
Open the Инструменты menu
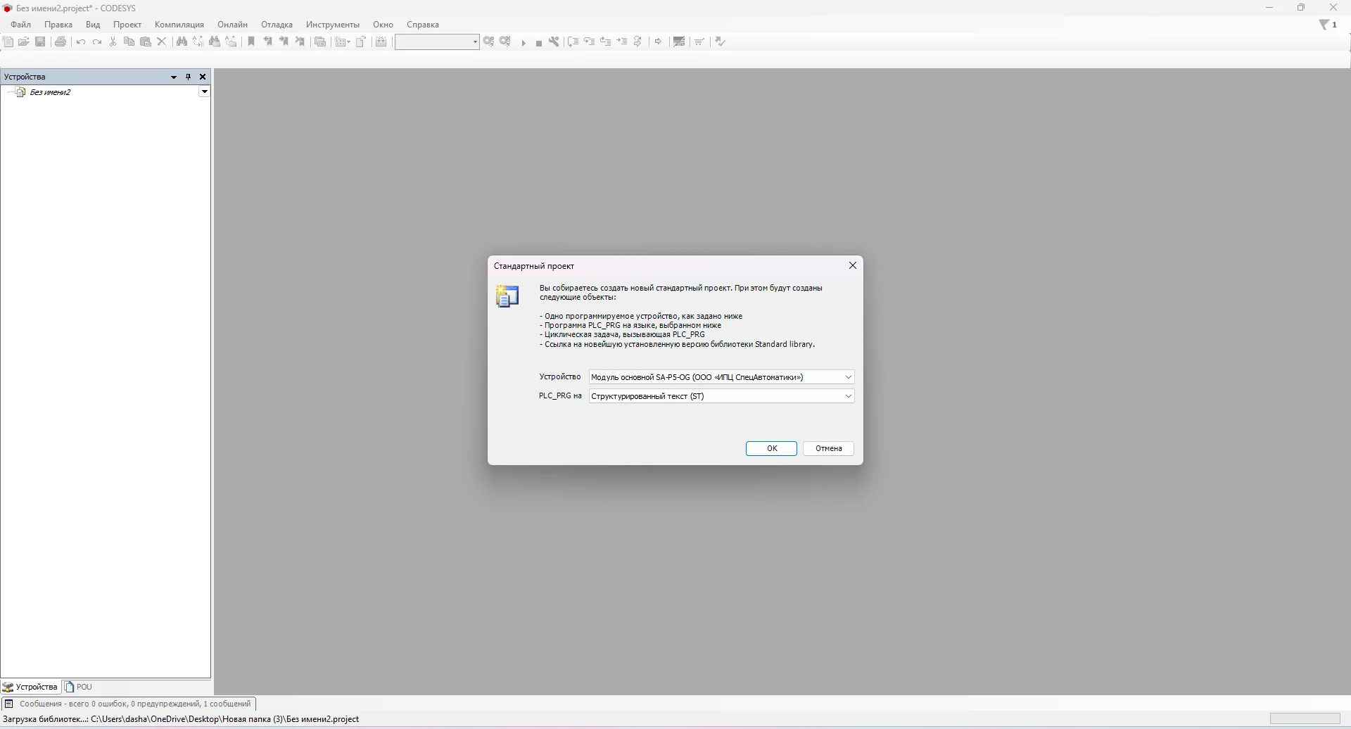tap(333, 25)
